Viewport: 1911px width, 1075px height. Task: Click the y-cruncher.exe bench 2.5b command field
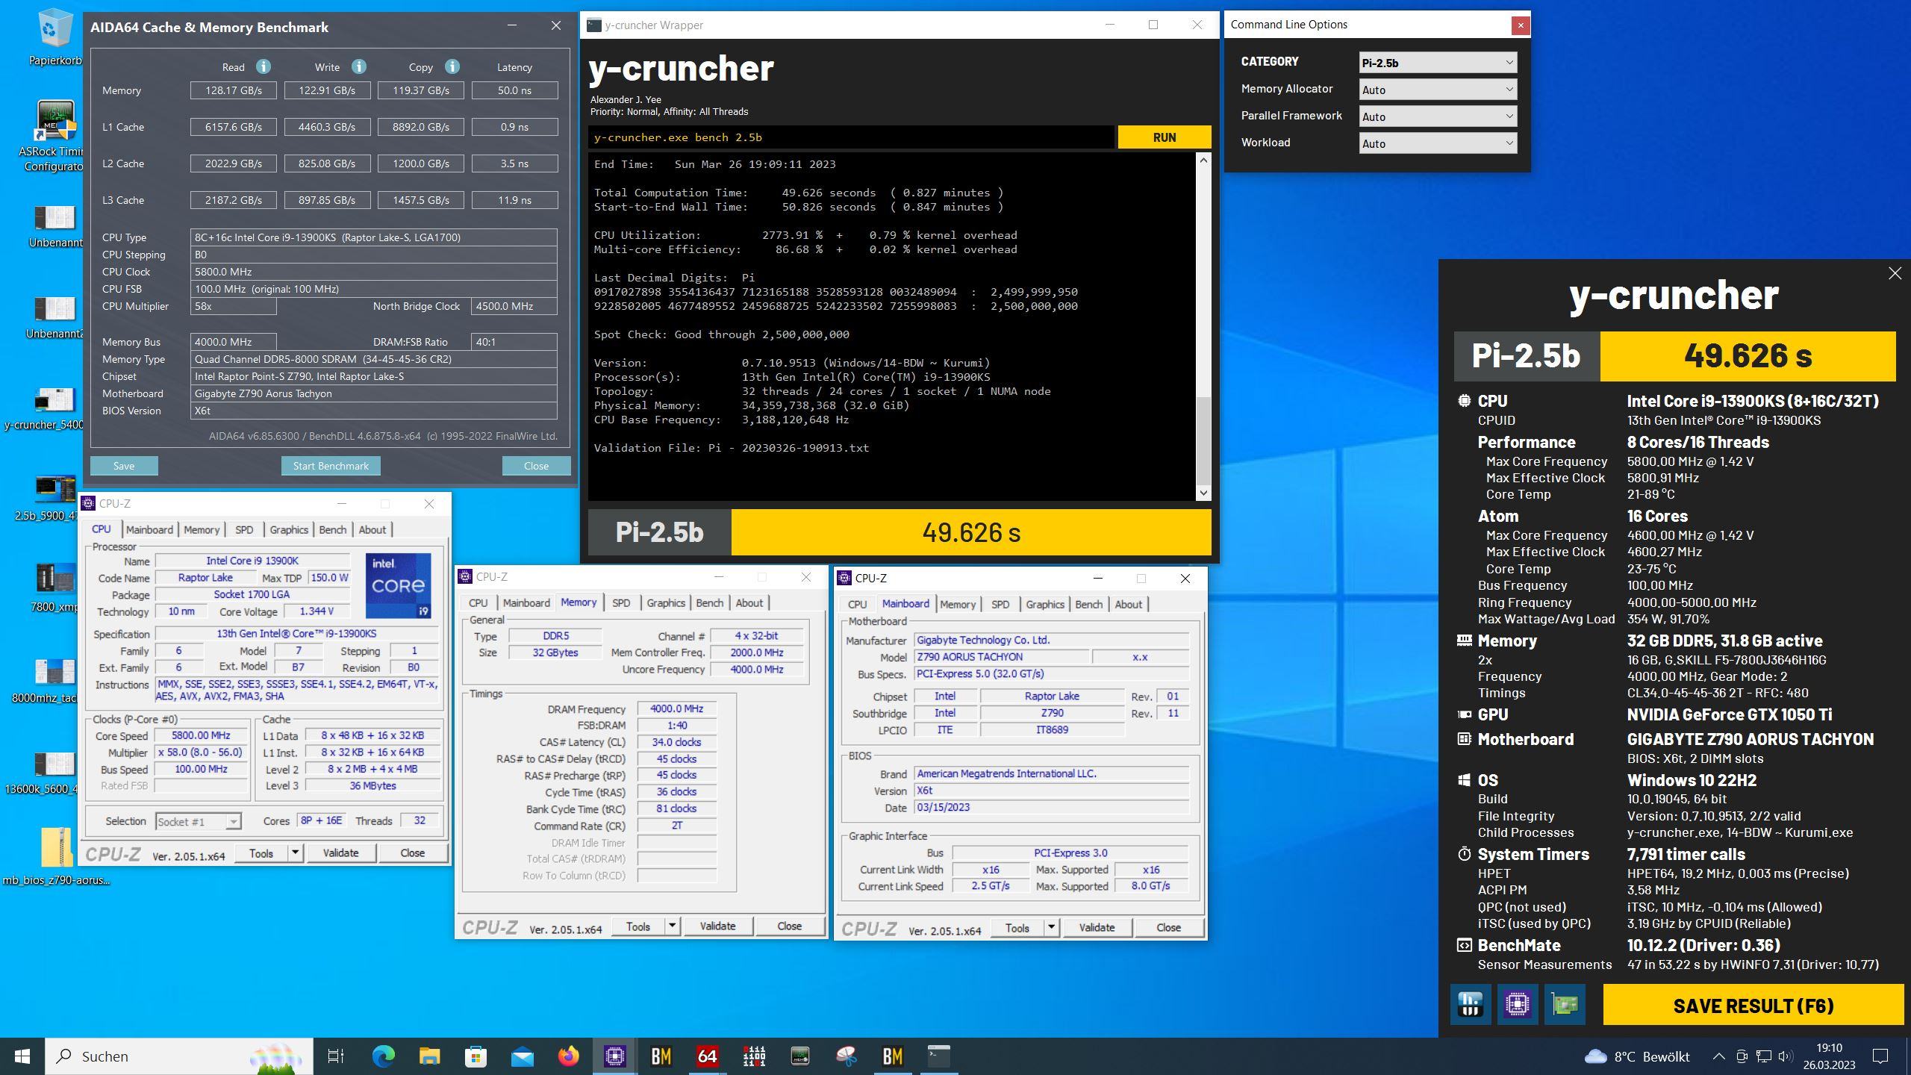851,137
